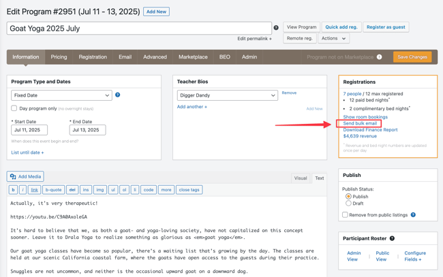Click Register as guest button
This screenshot has height=277, width=443.
pyautogui.click(x=386, y=27)
